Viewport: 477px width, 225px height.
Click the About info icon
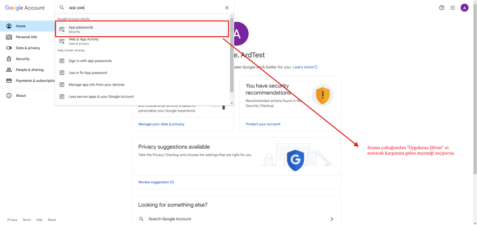[x=9, y=95]
